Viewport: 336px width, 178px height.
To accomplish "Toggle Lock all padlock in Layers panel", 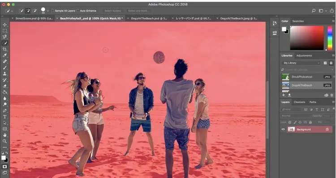I will click(310, 123).
